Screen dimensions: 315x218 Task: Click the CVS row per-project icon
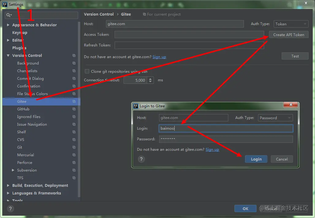coord(74,140)
